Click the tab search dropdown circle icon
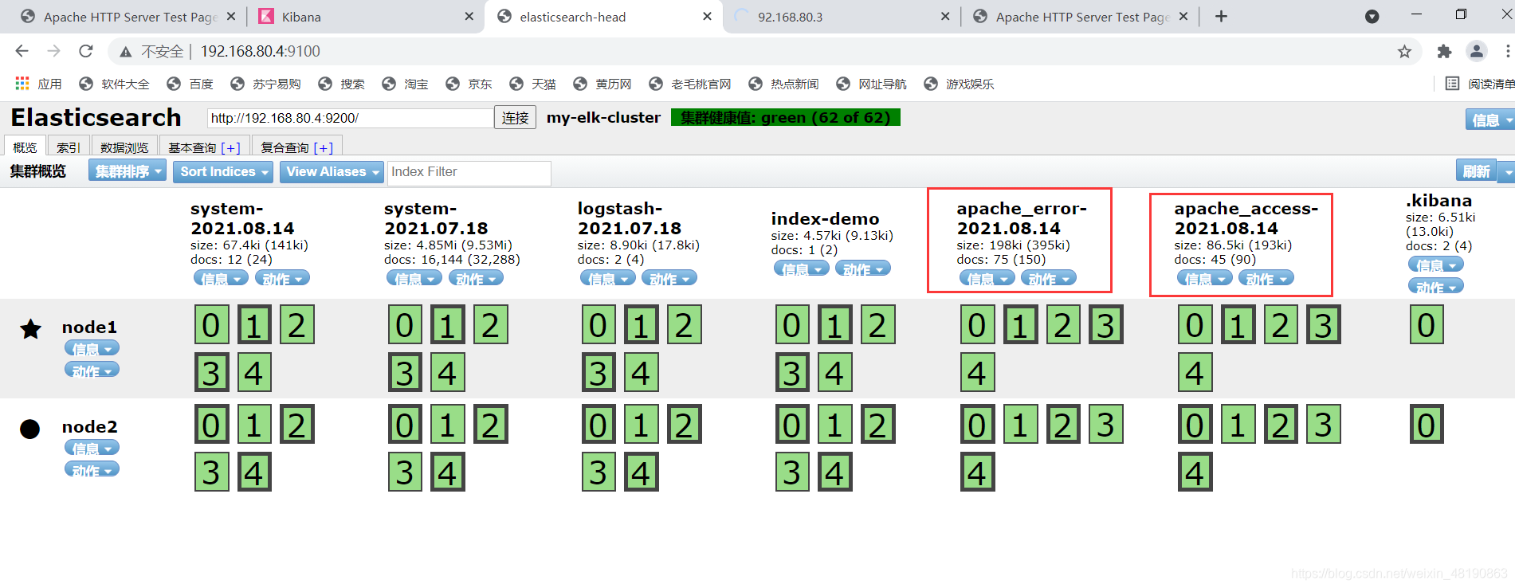This screenshot has height=588, width=1515. (1372, 17)
